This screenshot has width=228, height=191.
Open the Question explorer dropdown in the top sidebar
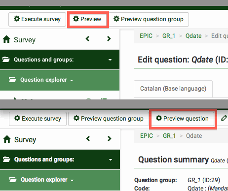72,80
